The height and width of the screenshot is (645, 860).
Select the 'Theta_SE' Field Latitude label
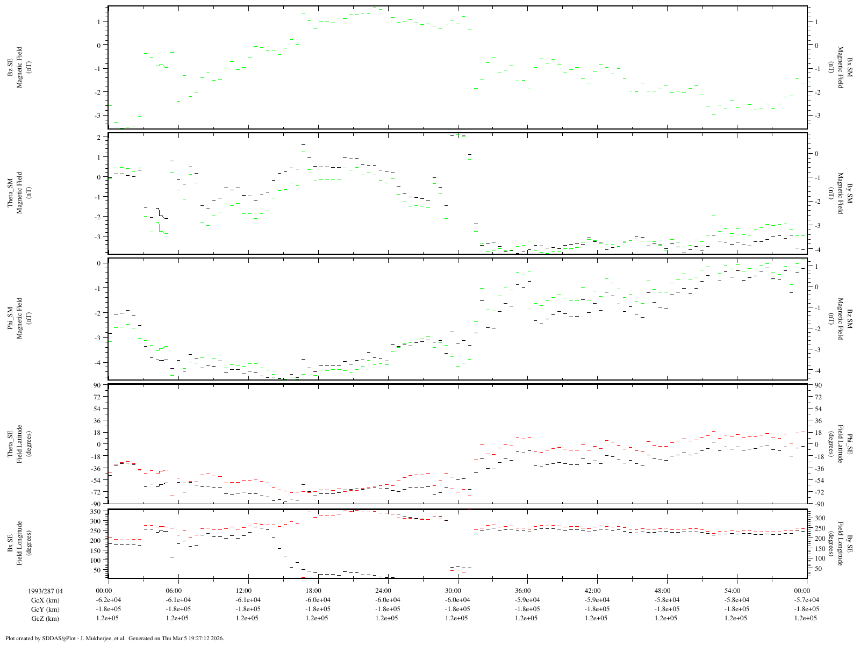(10, 444)
